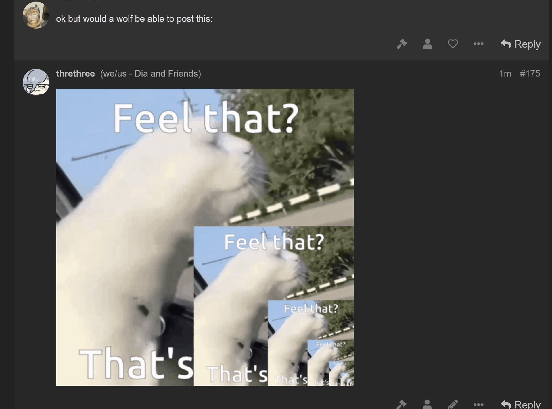Reply to the 'would a wolf' post
The image size is (552, 409).
(520, 44)
